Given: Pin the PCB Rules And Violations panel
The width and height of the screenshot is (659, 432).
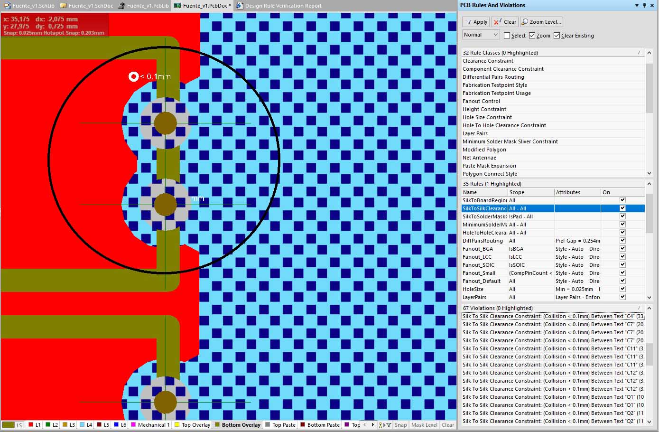Looking at the screenshot, I should pos(644,5).
